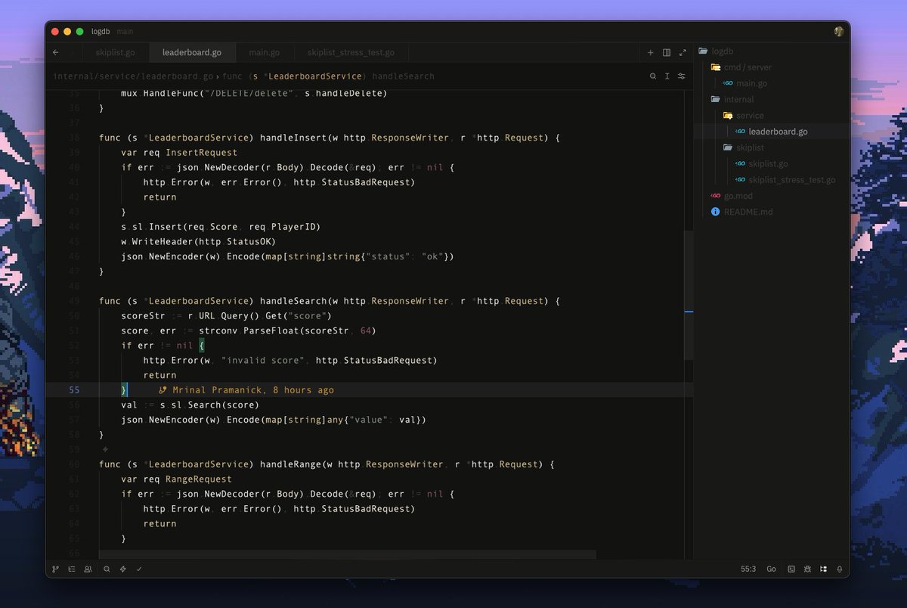Screen dimensions: 907x608
Task: Click the Go language selector
Action: tap(771, 569)
